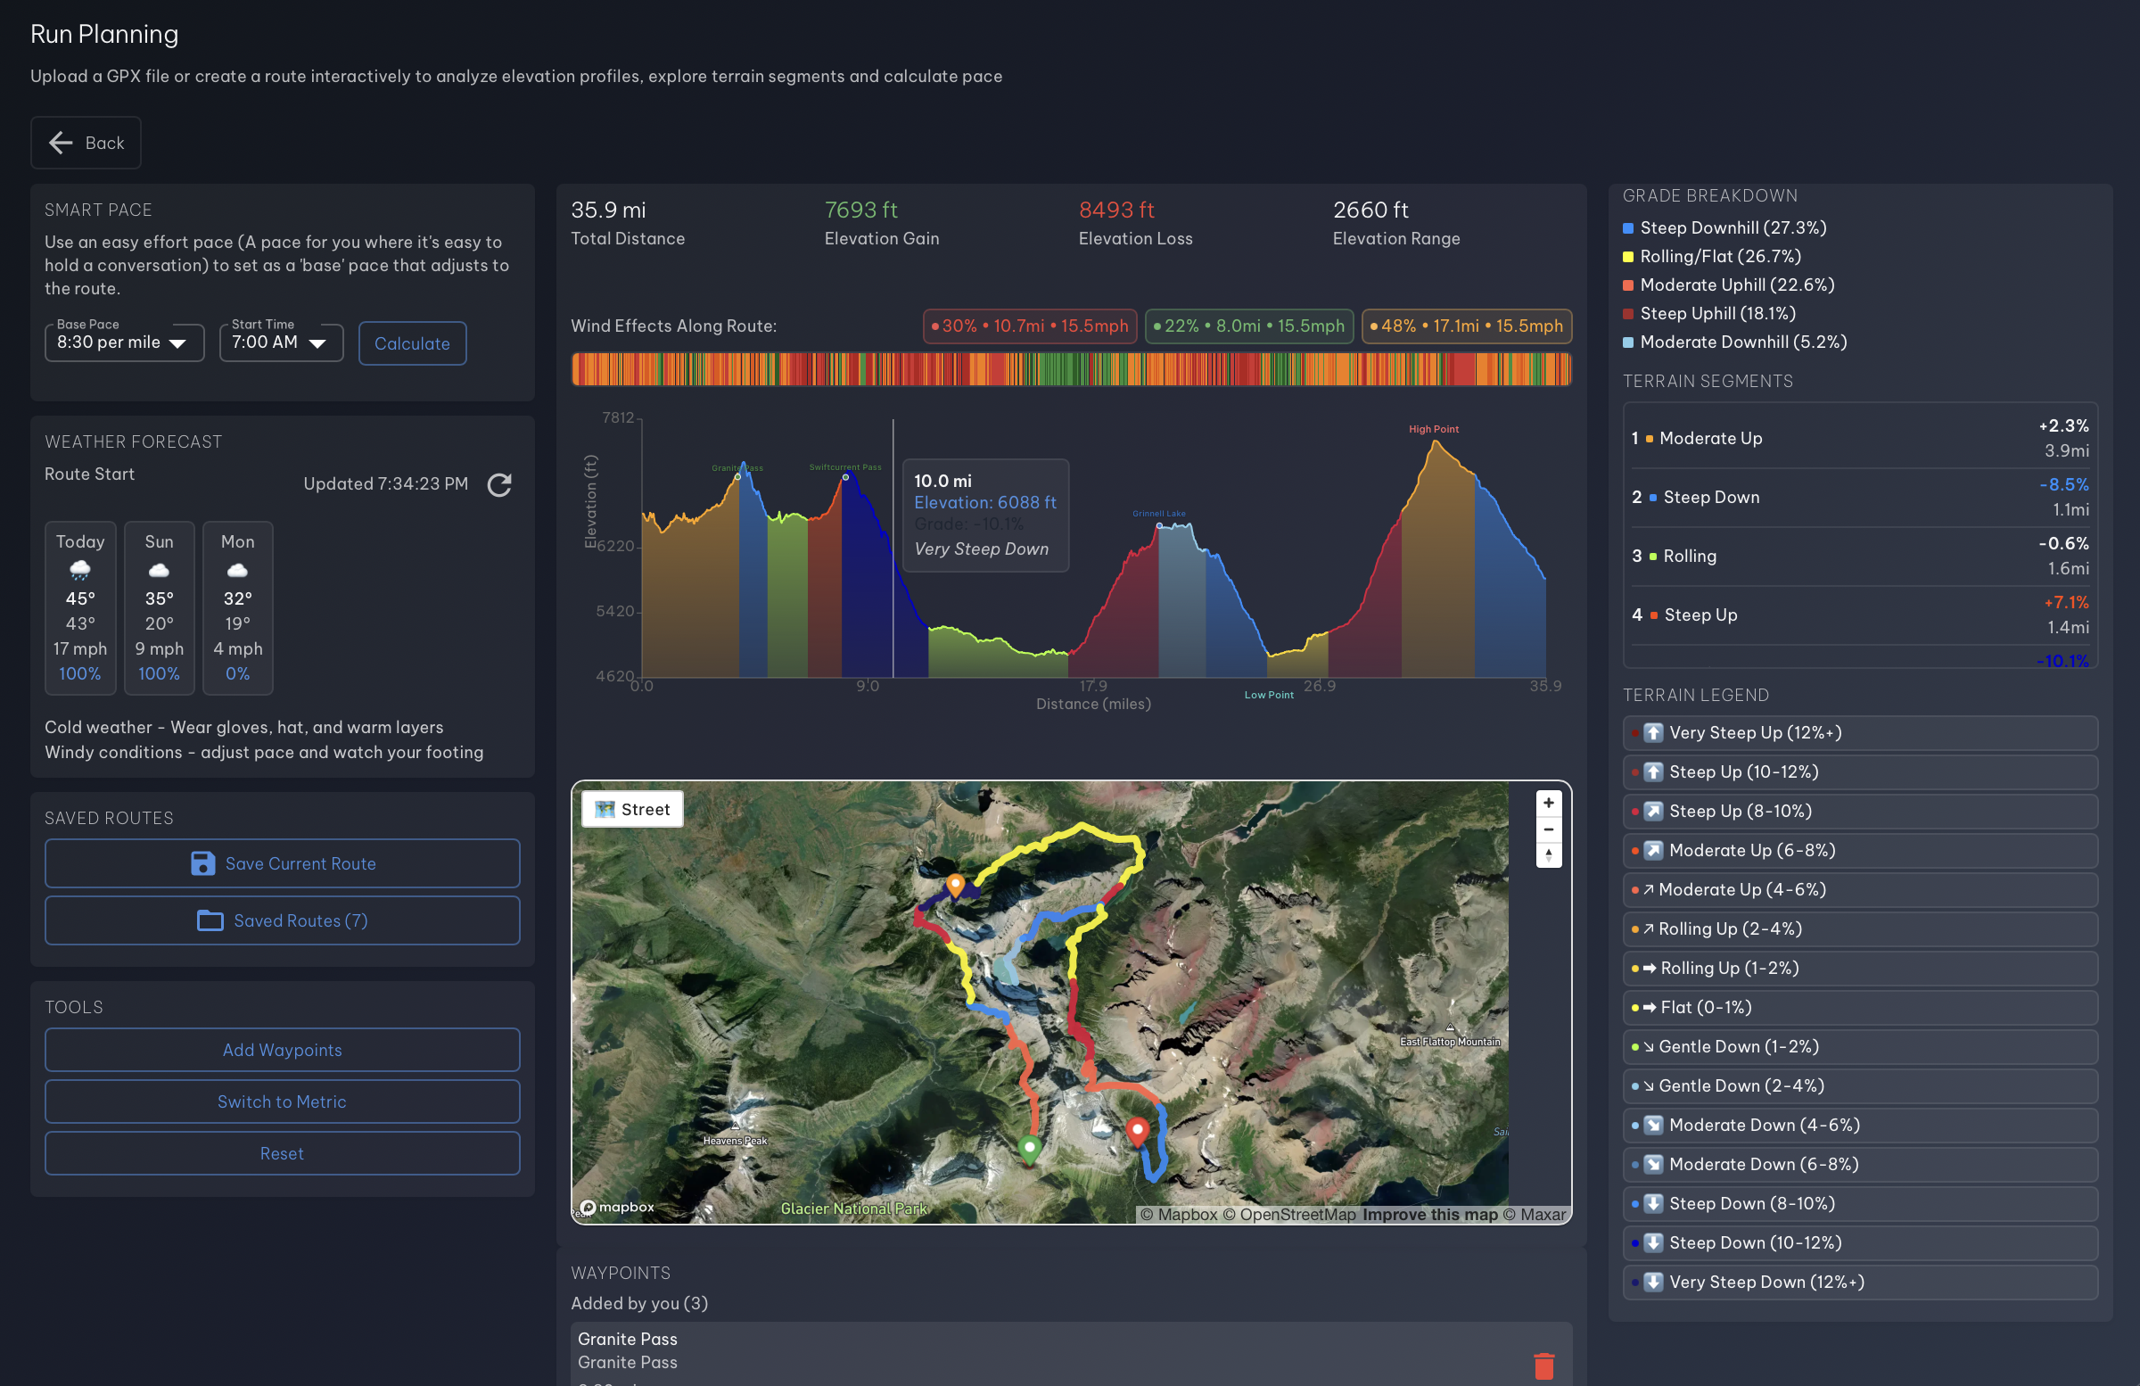This screenshot has height=1386, width=2140.
Task: Go Back to the previous page
Action: click(x=86, y=142)
